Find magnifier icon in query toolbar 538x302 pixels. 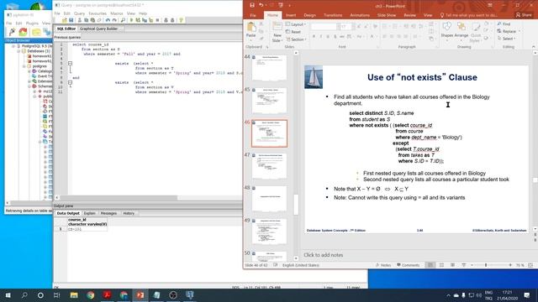pos(123,20)
